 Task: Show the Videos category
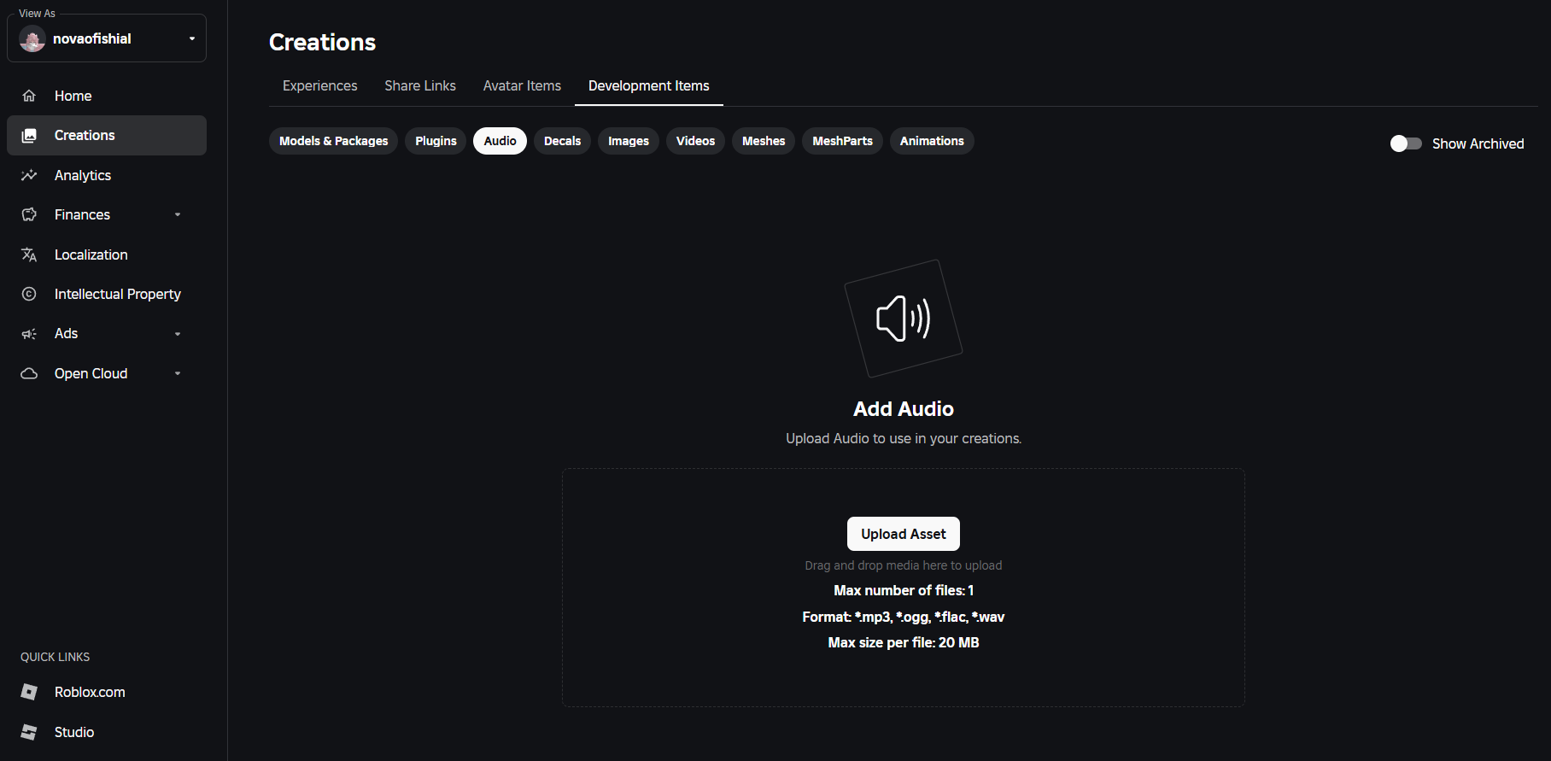pyautogui.click(x=696, y=141)
